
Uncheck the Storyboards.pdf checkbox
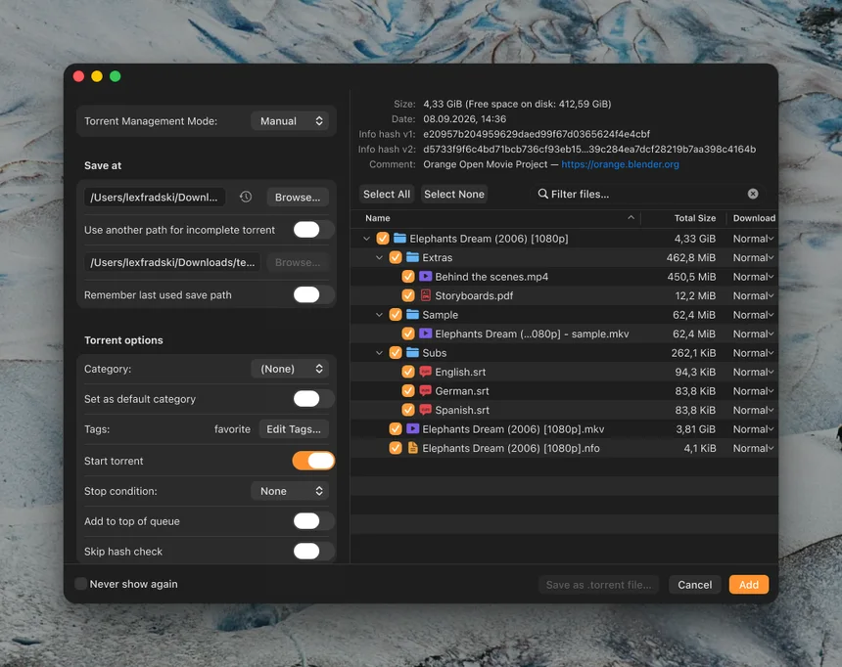(408, 295)
